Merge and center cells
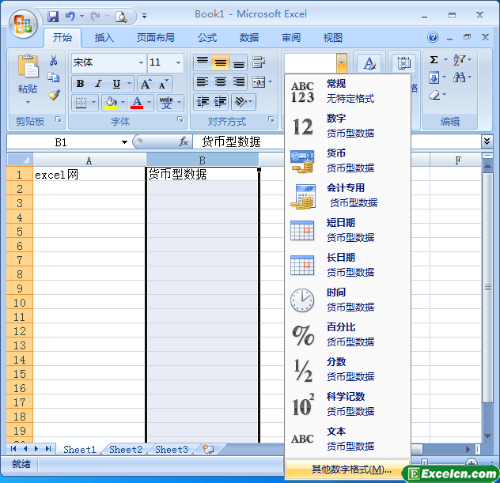The image size is (500, 483). (x=259, y=82)
